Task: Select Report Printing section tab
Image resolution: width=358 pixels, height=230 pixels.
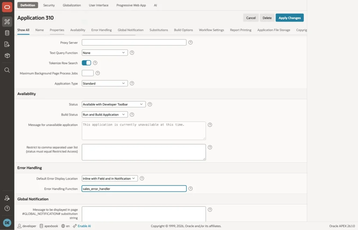Action: [241, 30]
